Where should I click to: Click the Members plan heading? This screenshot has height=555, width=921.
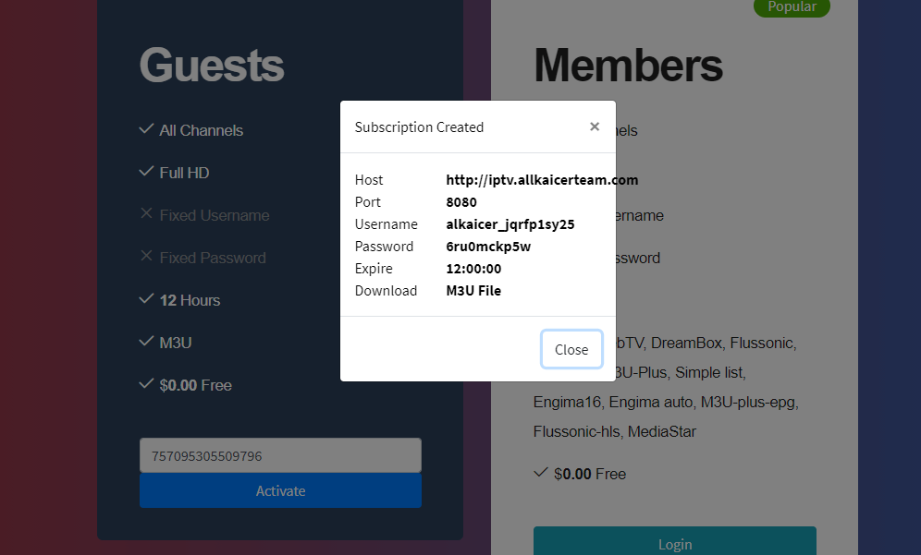(x=628, y=66)
